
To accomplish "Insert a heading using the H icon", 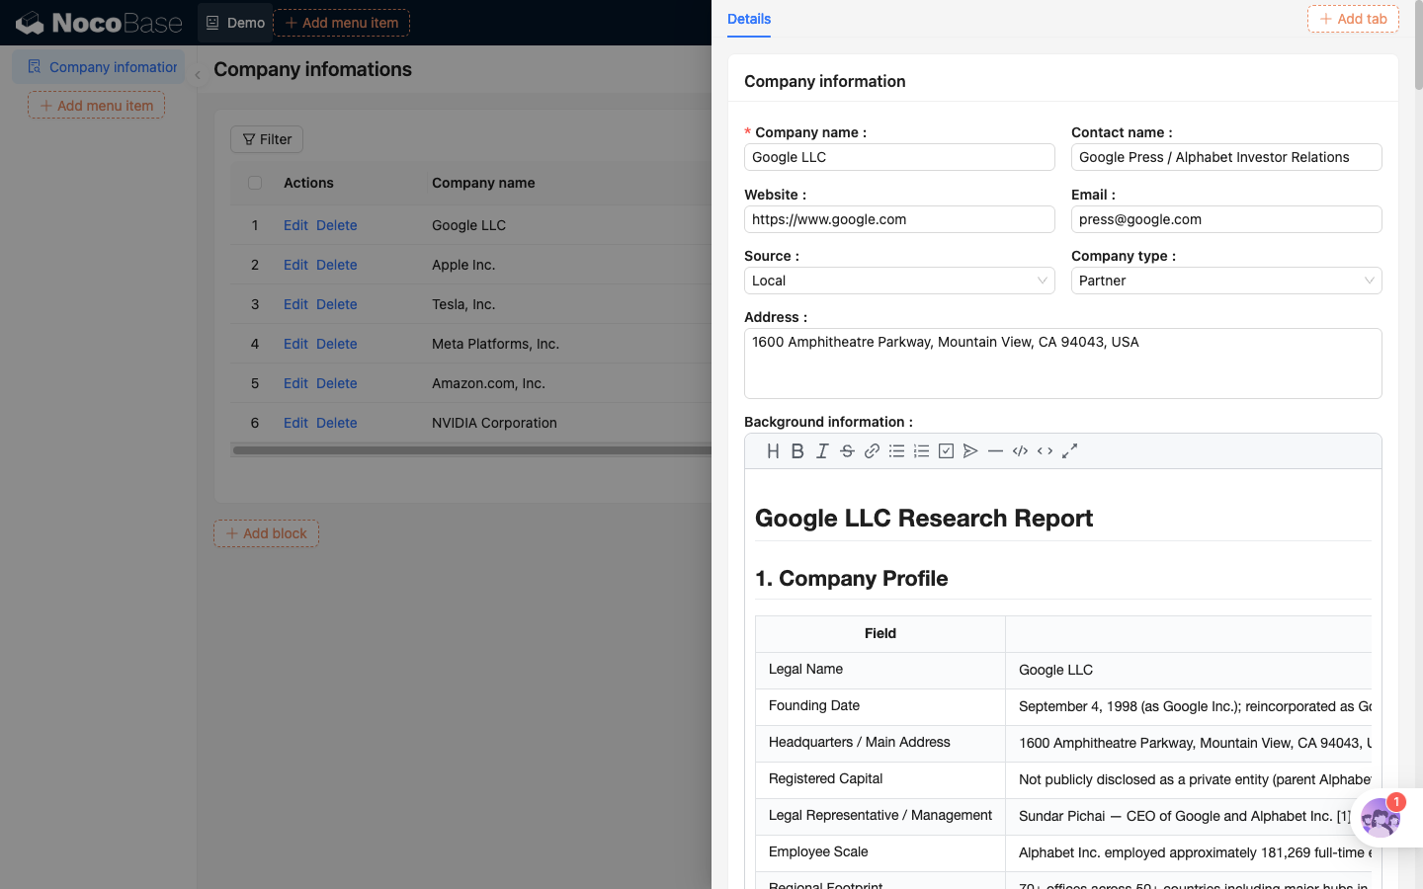I will [773, 451].
